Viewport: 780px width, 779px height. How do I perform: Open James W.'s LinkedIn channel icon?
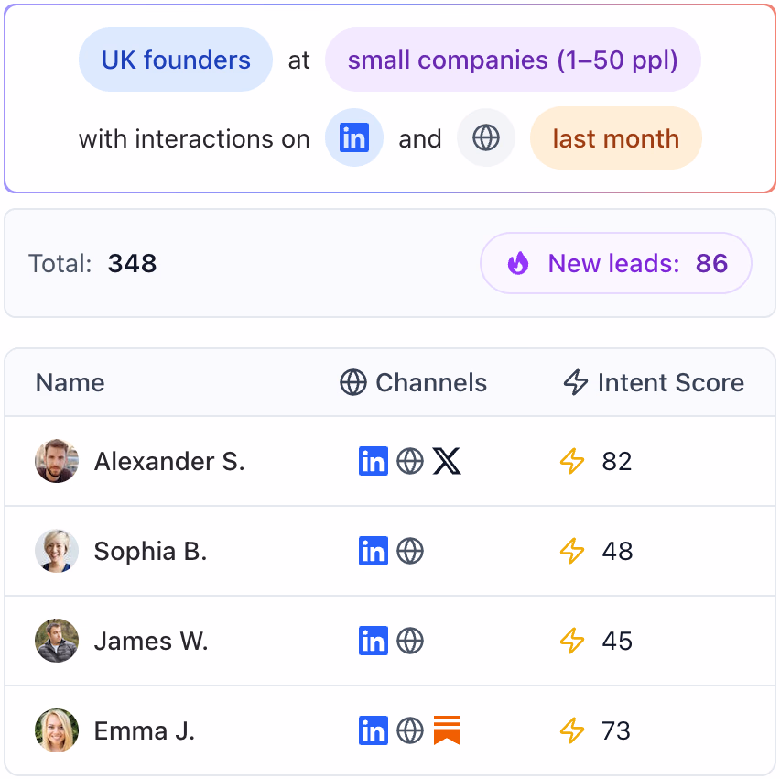374,641
